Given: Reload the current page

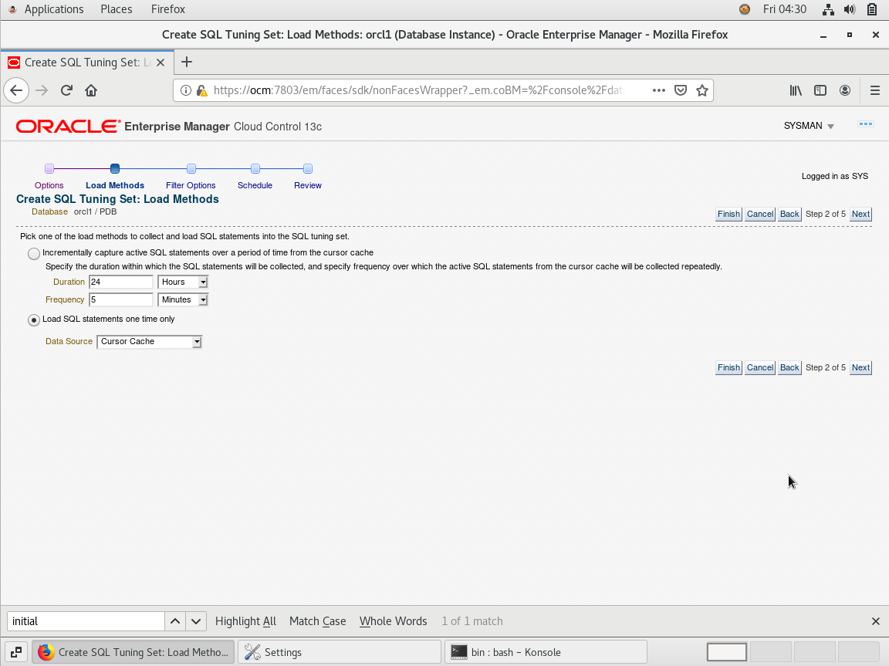Looking at the screenshot, I should [67, 91].
